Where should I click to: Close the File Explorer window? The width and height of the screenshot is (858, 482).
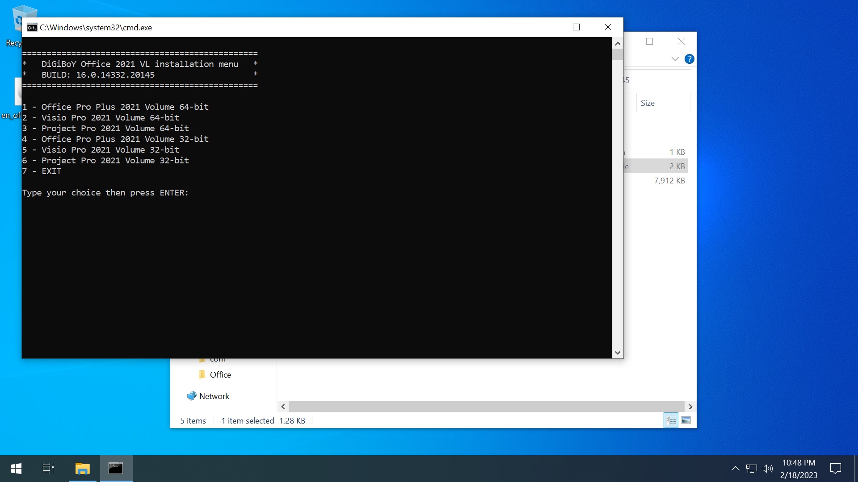(681, 42)
